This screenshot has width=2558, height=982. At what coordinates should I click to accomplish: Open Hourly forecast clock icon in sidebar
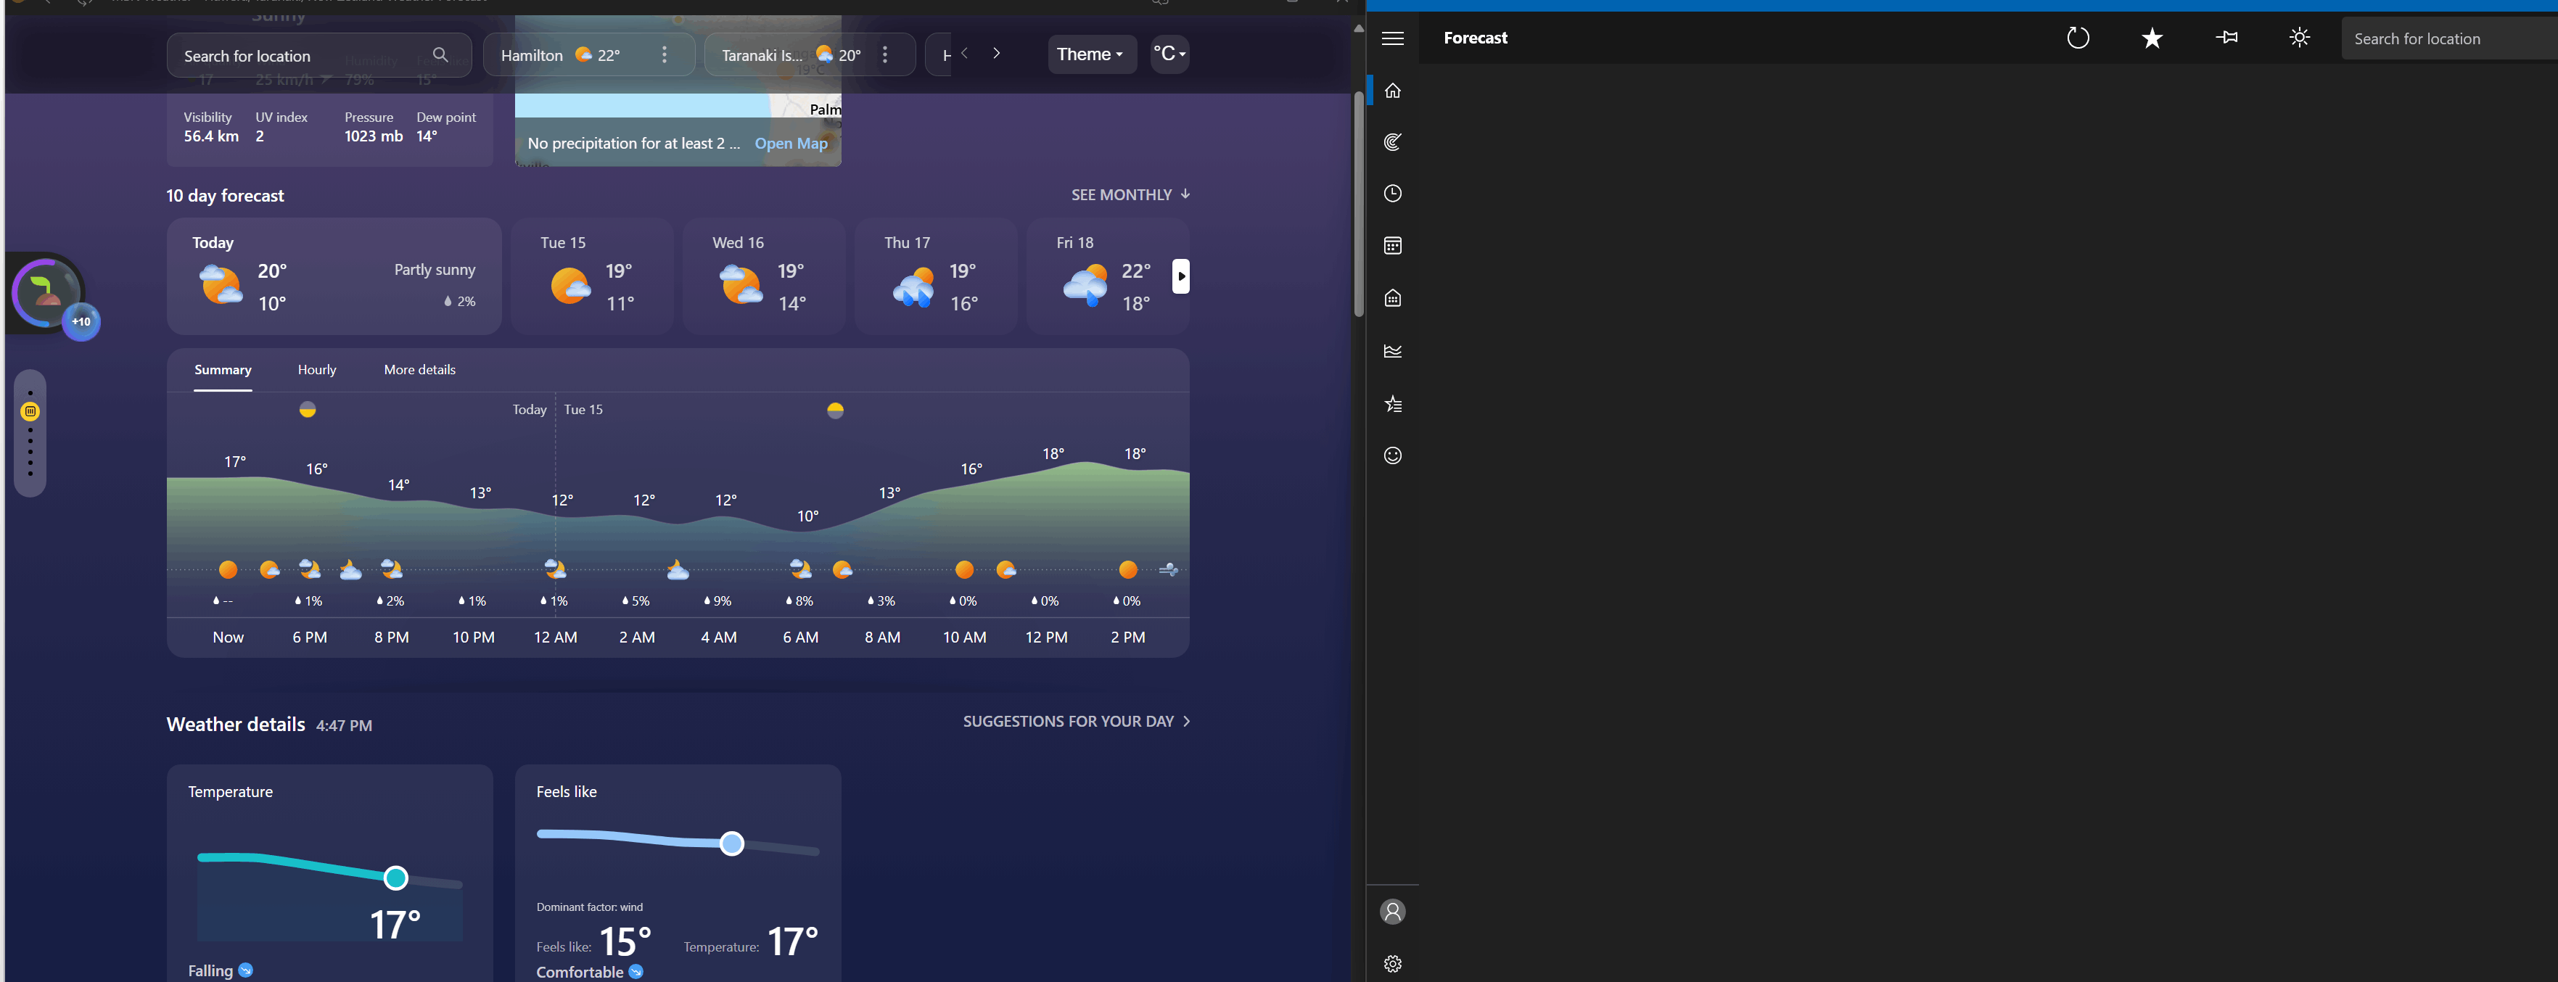pos(1392,194)
